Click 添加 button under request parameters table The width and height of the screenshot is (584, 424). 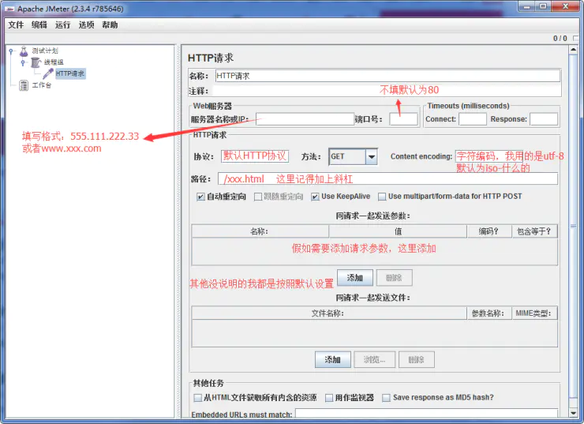(x=355, y=278)
